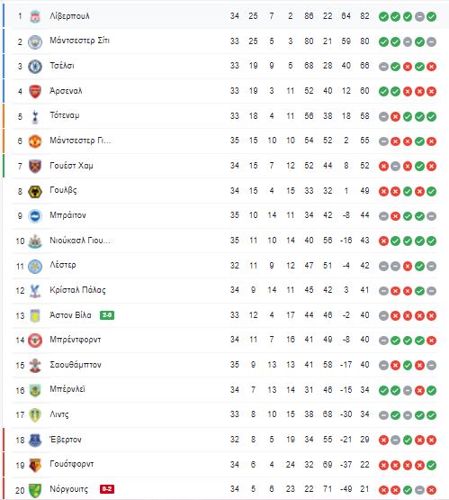This screenshot has width=449, height=500.
Task: Click the Chelsea club crest
Action: pyautogui.click(x=35, y=67)
